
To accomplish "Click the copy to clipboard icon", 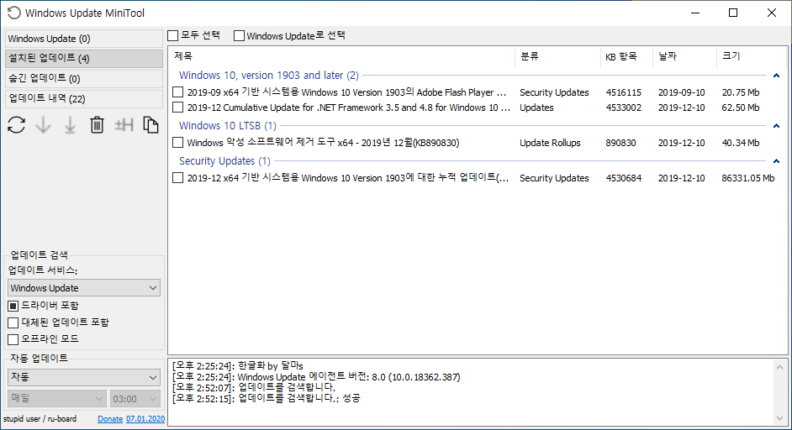I will coord(150,125).
